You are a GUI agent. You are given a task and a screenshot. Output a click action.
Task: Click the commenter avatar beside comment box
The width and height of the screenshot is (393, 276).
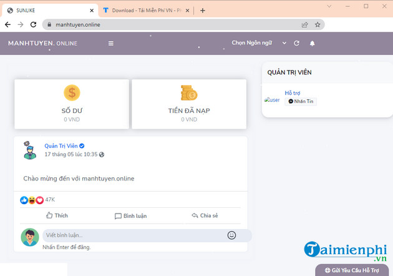point(30,237)
